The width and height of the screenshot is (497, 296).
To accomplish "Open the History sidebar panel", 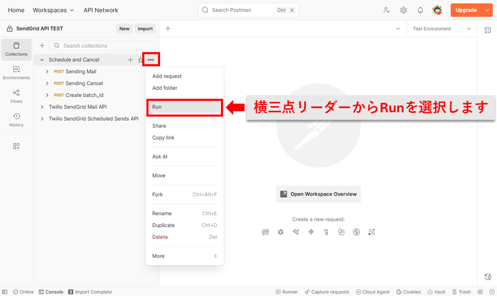I will pos(16,120).
